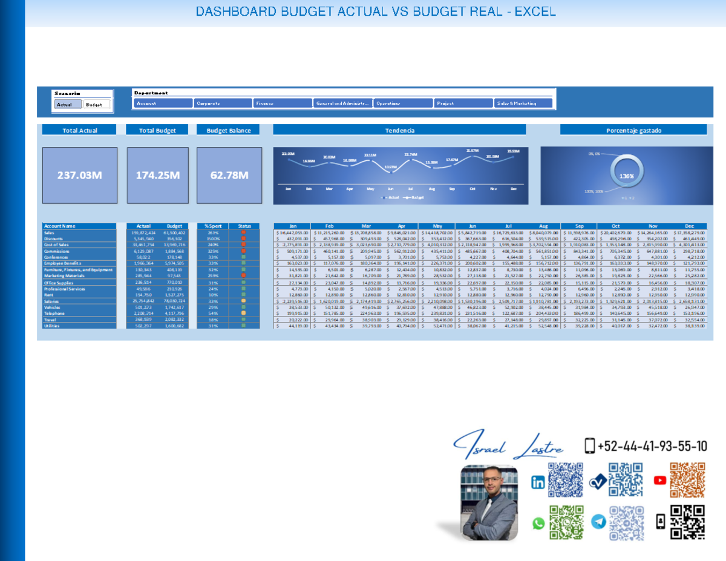Select the Actual scenario slicer option
The height and width of the screenshot is (561, 726).
(68, 104)
